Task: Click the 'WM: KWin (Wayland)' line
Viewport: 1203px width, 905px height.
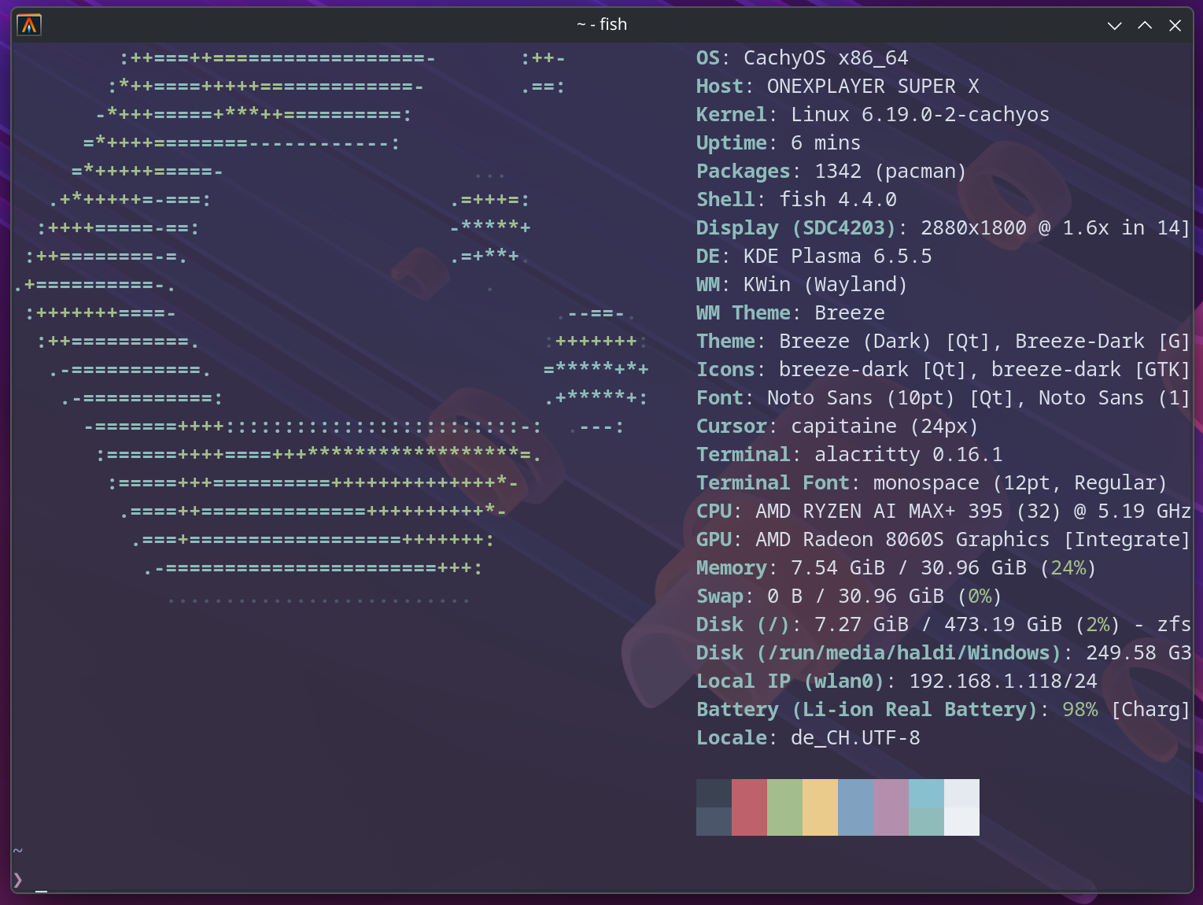Action: tap(803, 285)
